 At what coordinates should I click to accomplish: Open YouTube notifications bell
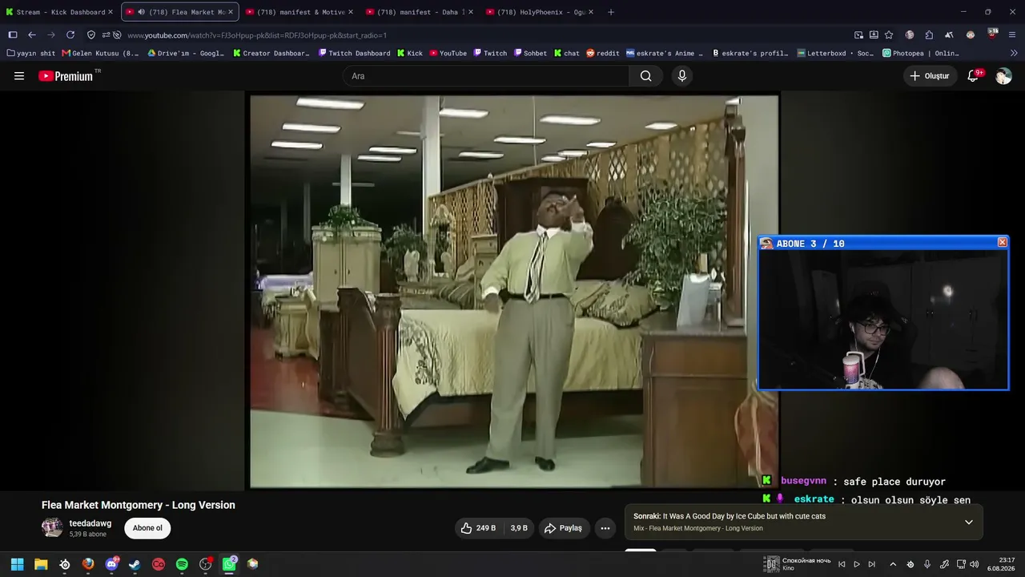(973, 76)
